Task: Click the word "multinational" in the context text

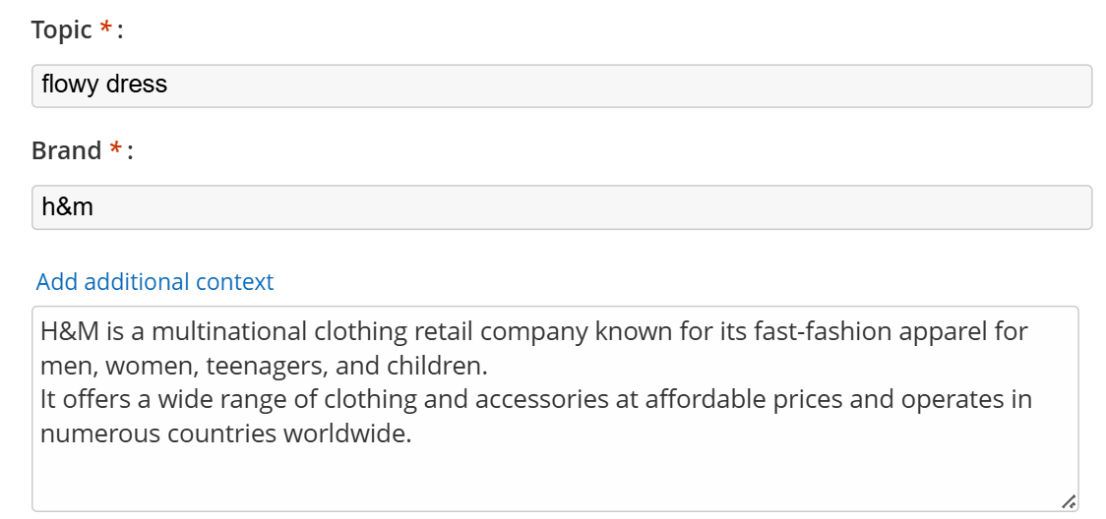Action: coord(228,331)
